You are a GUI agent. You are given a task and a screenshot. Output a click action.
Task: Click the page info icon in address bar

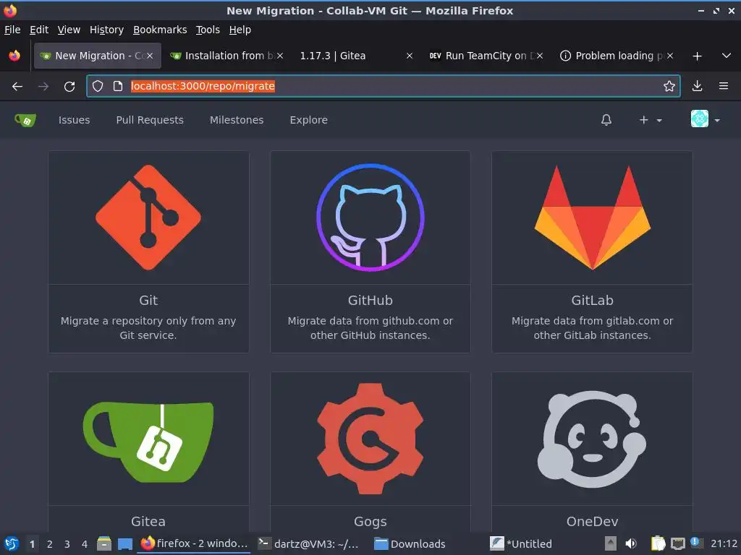[x=118, y=86]
